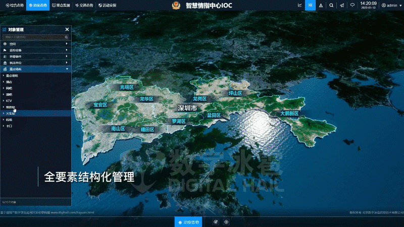Image resolution: width=404 pixels, height=227 pixels.
Task: Expand the 执法单位 category arrow
Action: pyautogui.click(x=67, y=63)
